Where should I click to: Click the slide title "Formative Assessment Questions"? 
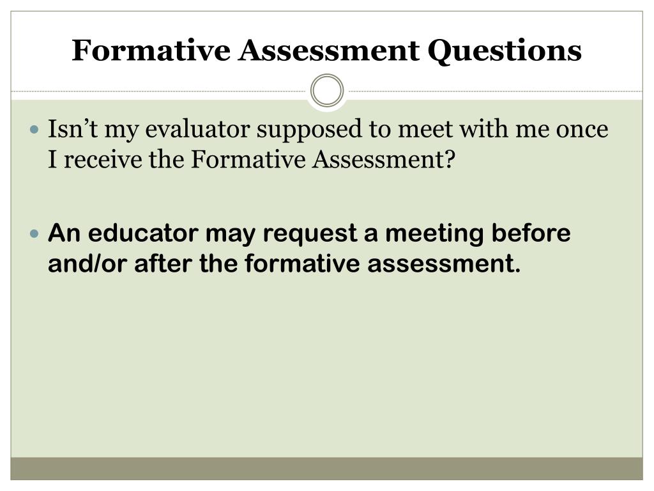point(326,51)
